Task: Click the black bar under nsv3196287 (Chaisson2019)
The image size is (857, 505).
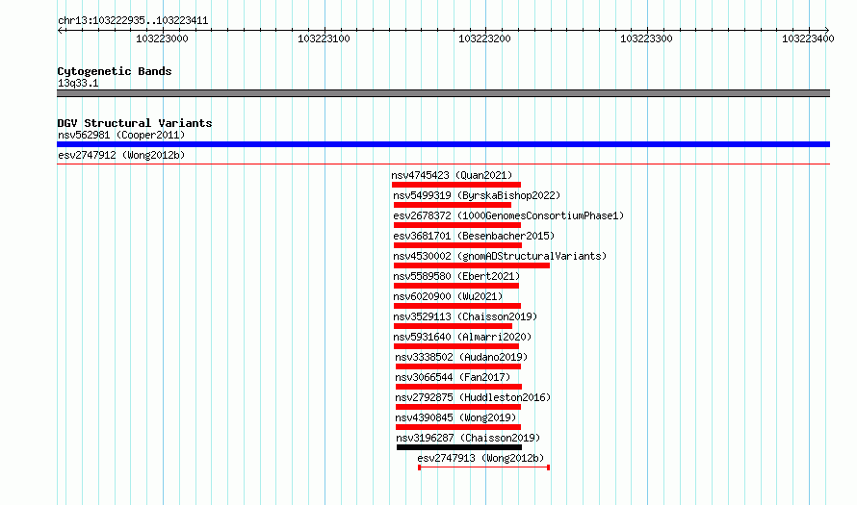Action: 459,447
